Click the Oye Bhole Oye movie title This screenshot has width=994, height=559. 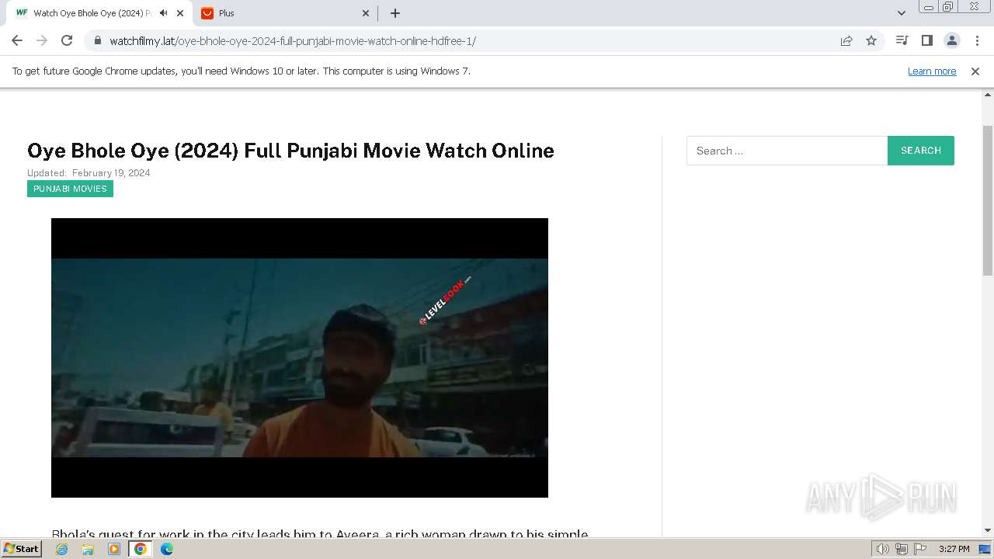tap(290, 151)
